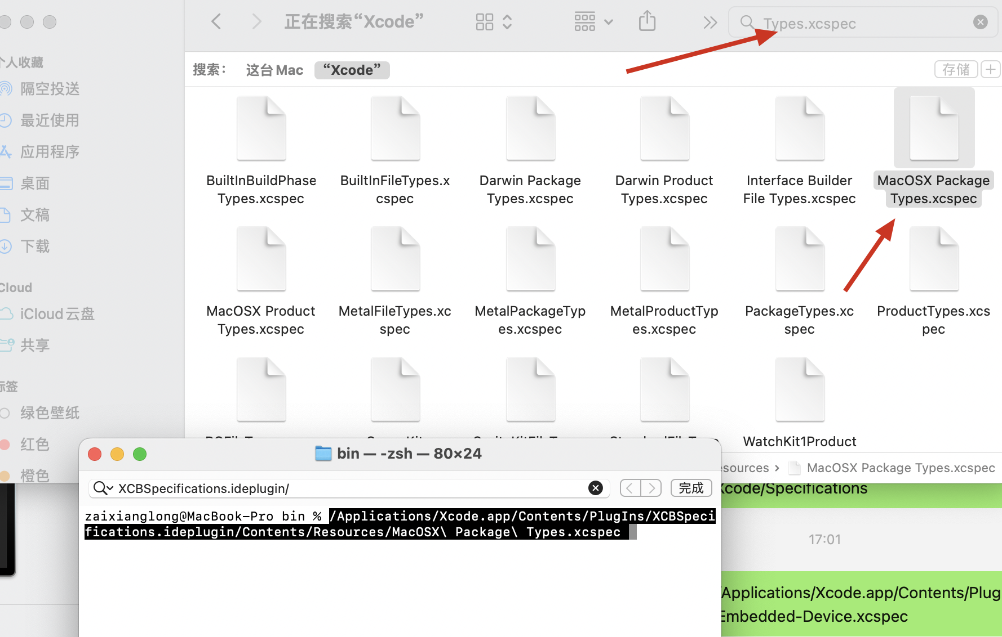Select WatchKit1Product file icon
Screen dimensions: 1002x637
pos(800,389)
